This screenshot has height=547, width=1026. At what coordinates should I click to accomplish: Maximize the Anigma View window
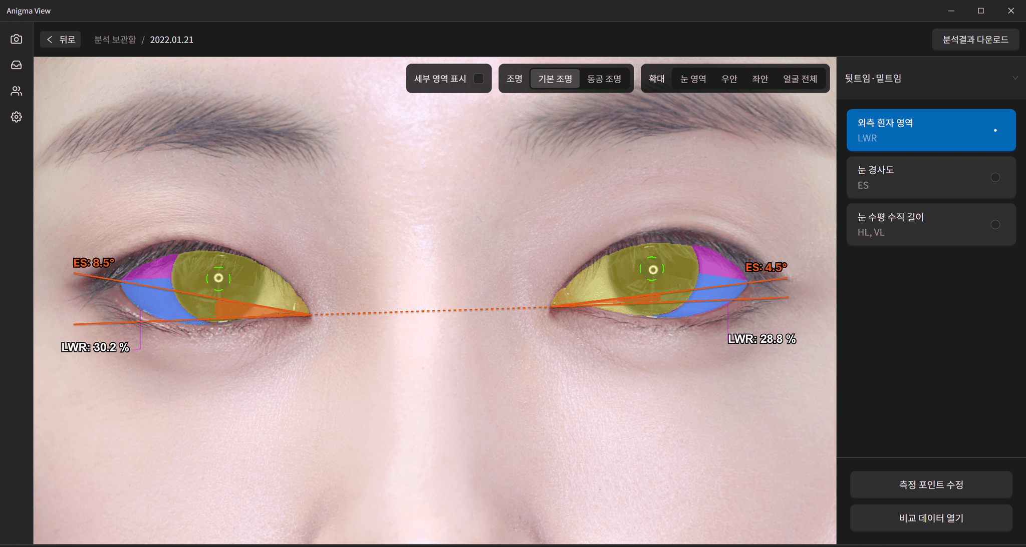(980, 11)
